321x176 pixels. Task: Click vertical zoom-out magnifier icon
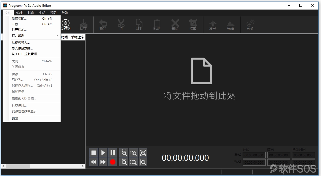pyautogui.click(x=133, y=162)
